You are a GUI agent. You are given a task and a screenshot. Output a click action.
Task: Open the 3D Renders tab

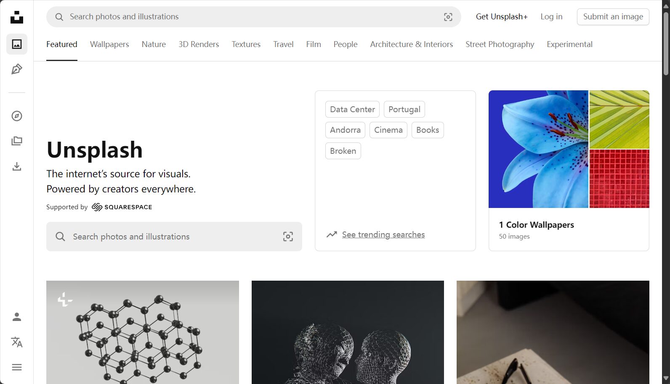click(x=199, y=44)
